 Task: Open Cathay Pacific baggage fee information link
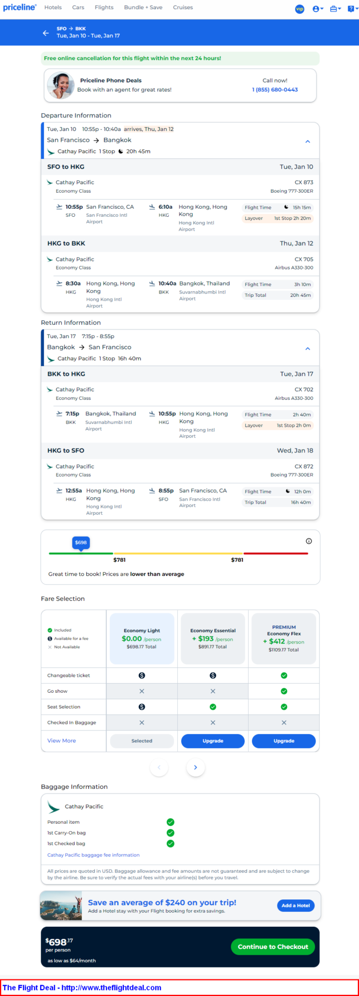93,855
